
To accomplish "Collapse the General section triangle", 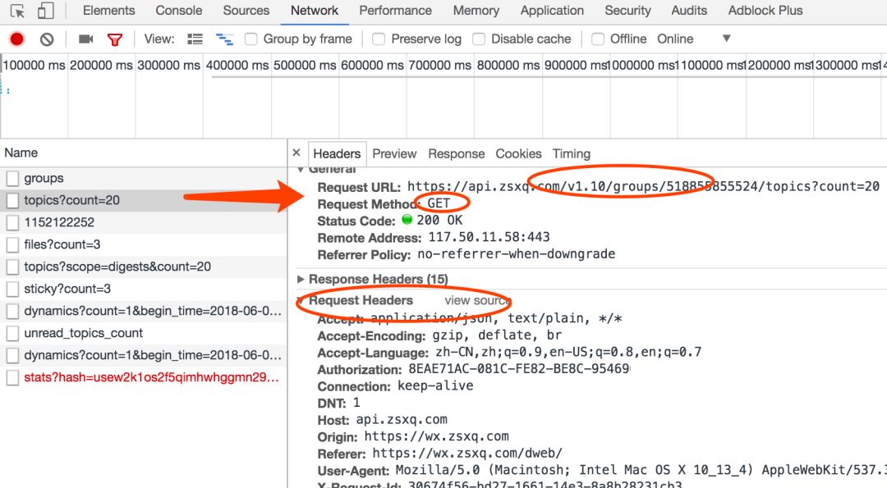I will click(301, 170).
